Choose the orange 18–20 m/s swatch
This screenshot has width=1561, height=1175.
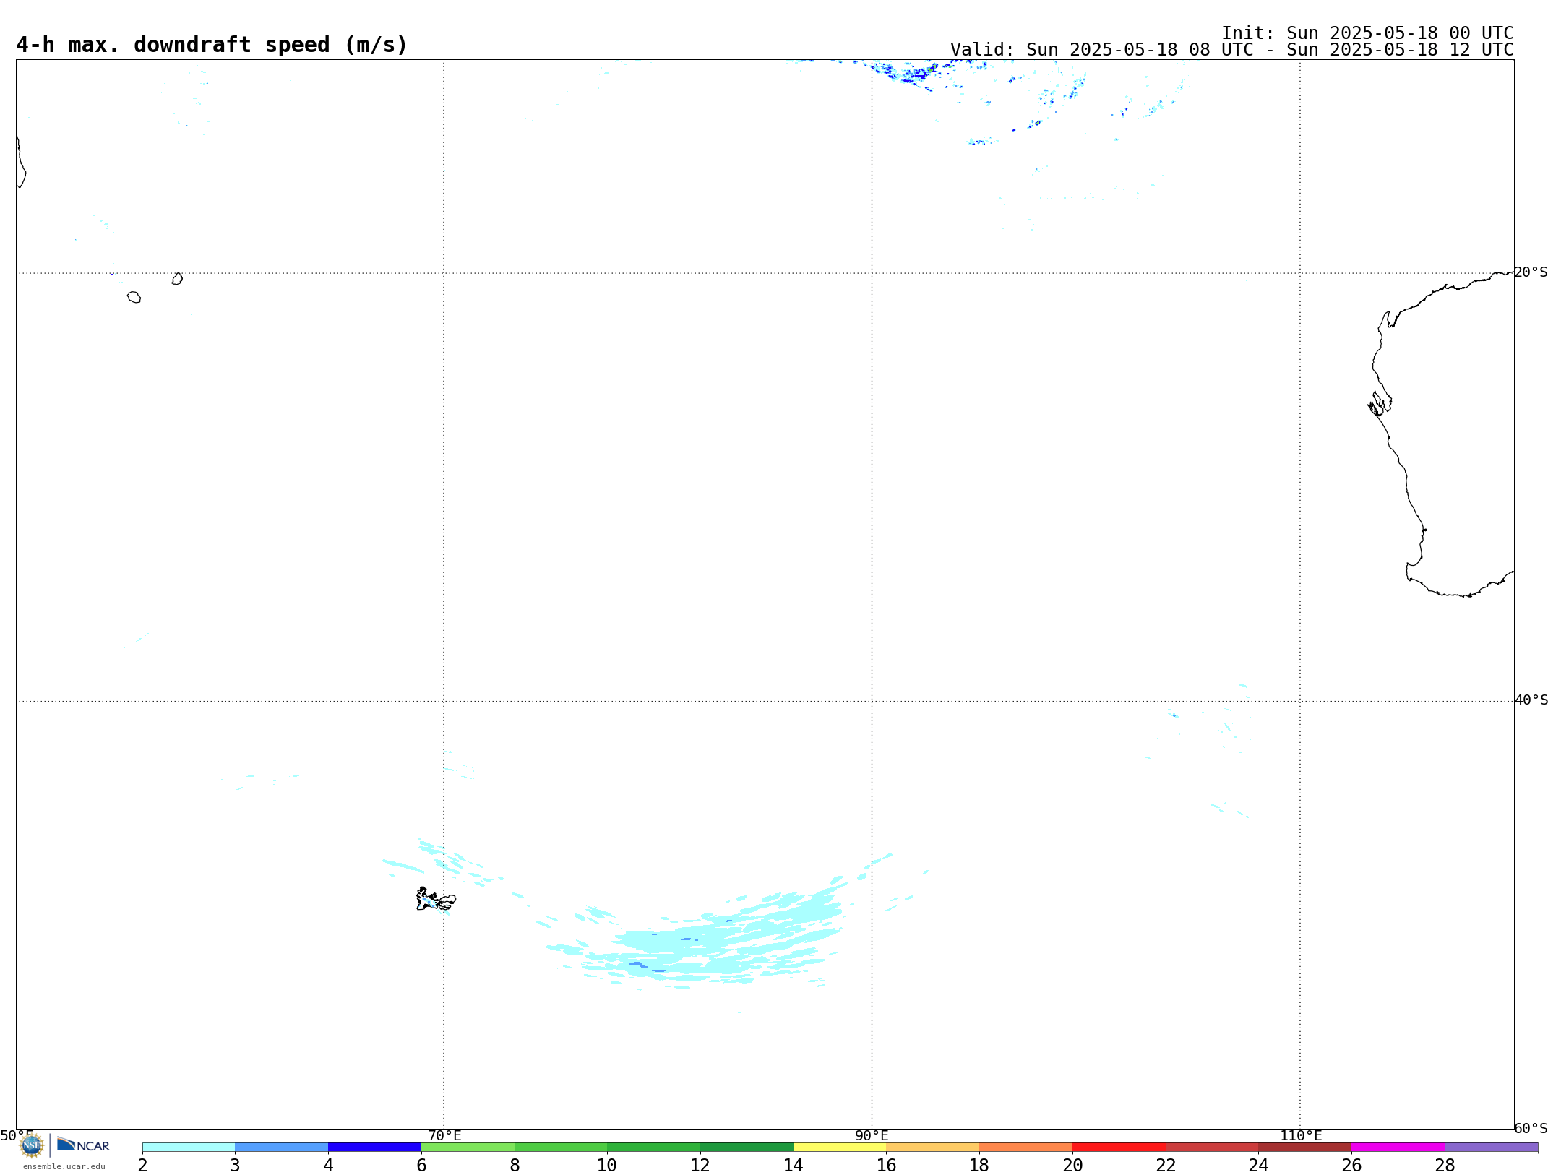1026,1147
